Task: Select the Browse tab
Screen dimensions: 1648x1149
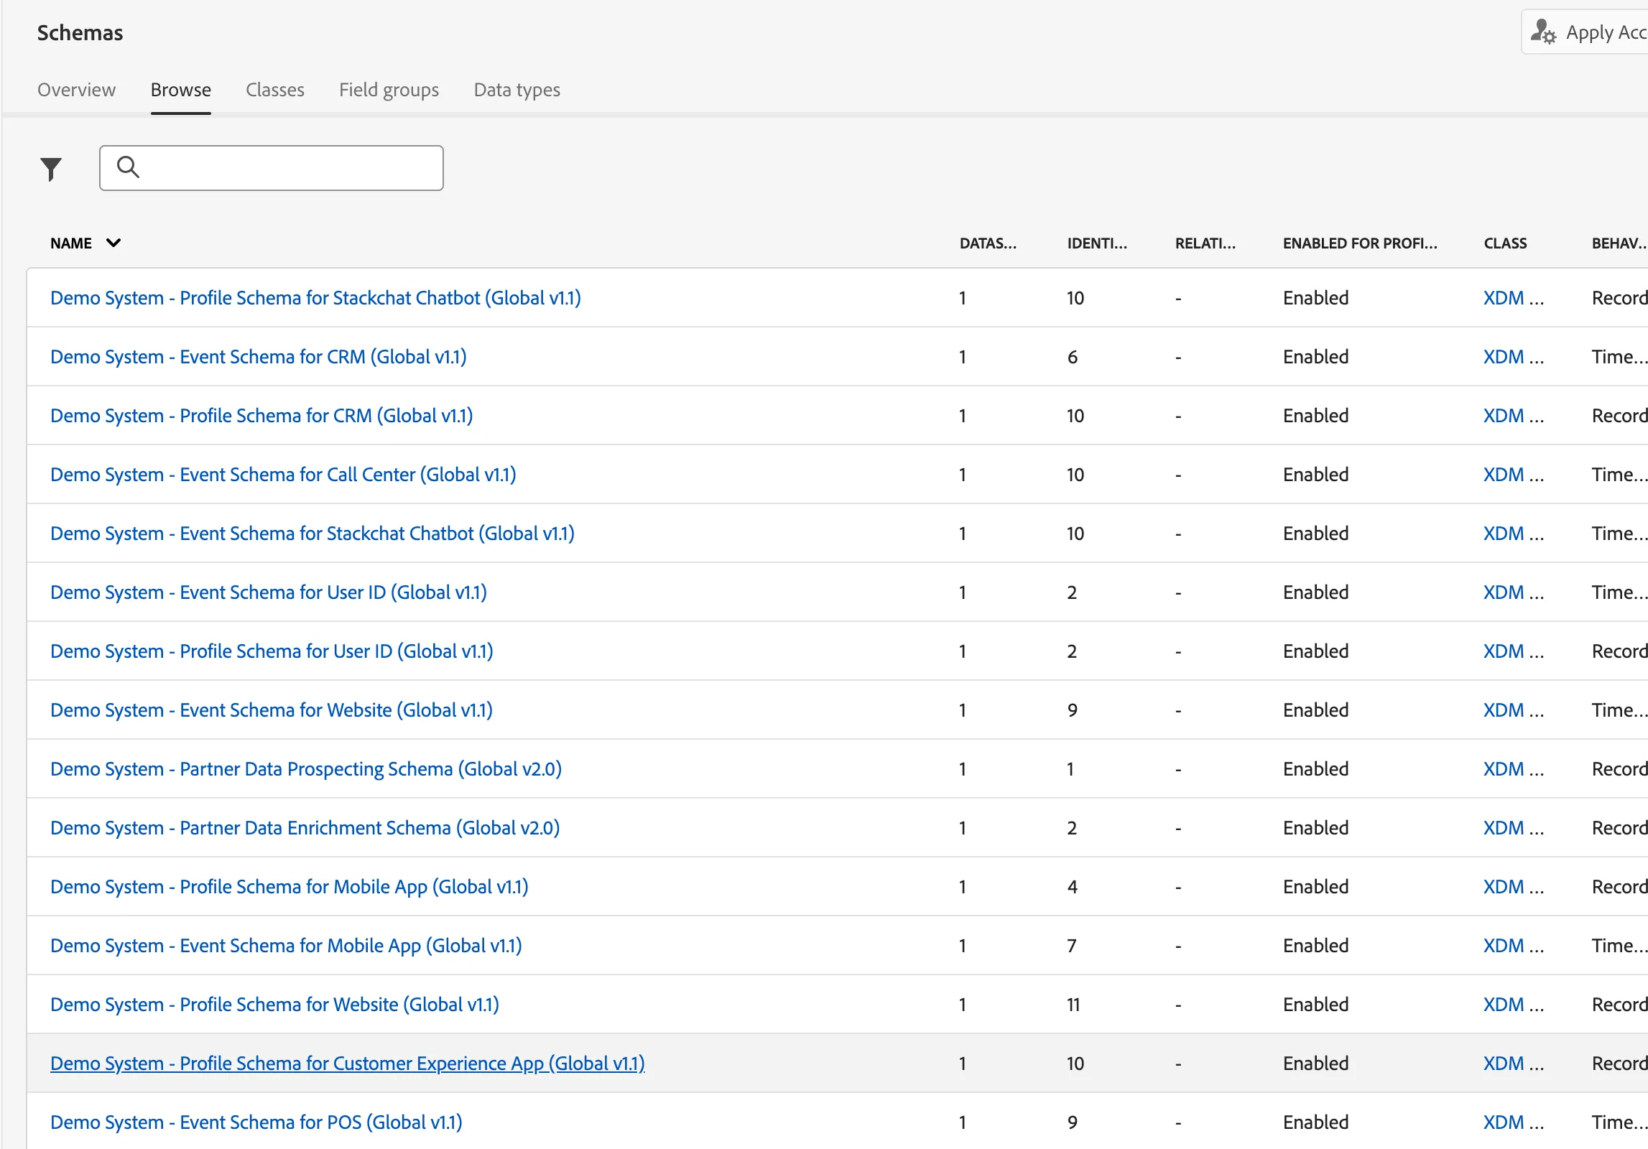Action: tap(180, 90)
